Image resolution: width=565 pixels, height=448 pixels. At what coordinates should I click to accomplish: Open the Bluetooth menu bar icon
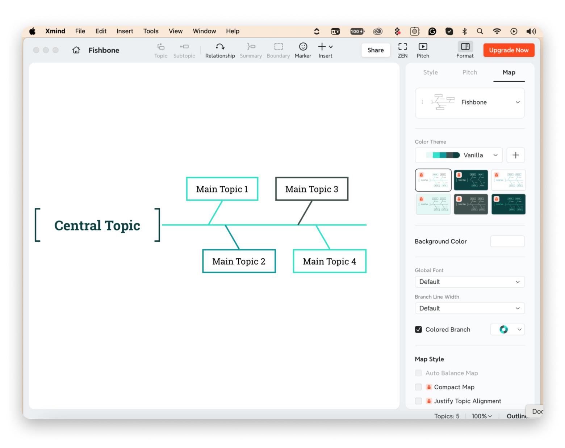click(465, 31)
